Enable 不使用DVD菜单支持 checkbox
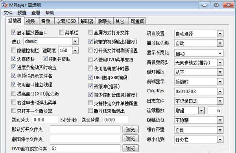236x153 pixels. pos(90,59)
